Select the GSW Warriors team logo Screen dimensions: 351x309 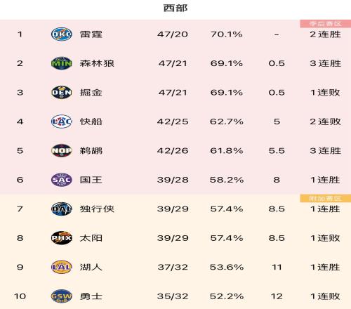[62, 296]
